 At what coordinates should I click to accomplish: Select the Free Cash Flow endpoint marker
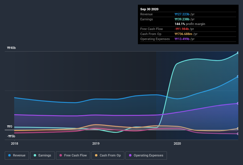(238, 134)
